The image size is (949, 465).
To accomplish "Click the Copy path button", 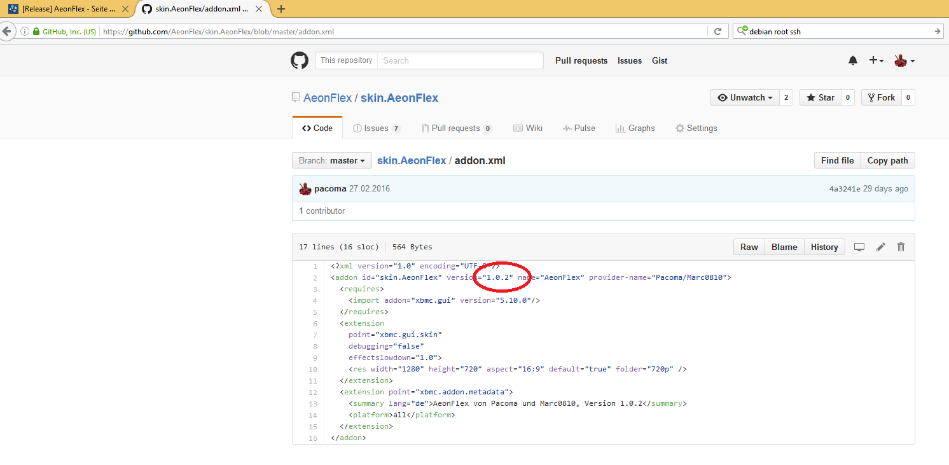I will 887,160.
